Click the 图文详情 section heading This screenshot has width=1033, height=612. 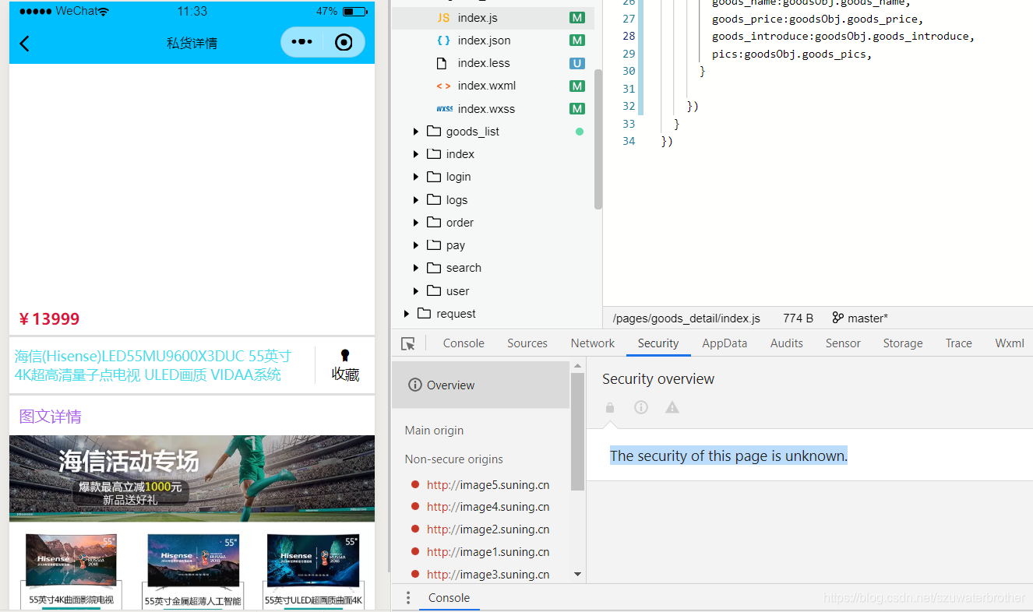coord(51,417)
